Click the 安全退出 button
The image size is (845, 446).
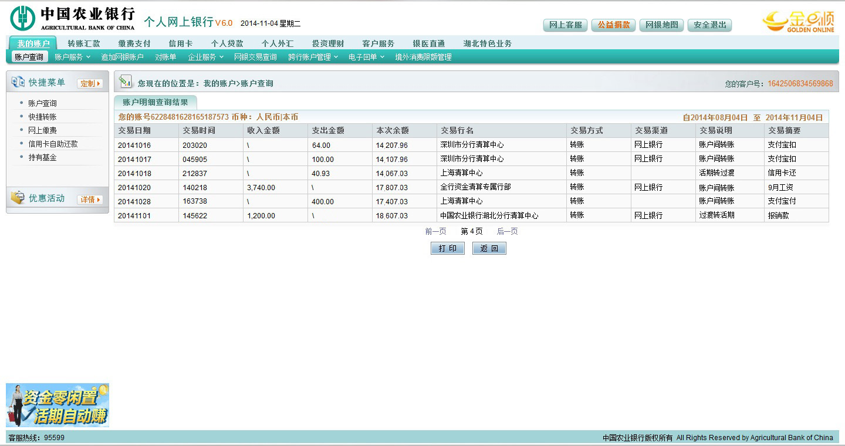[709, 25]
